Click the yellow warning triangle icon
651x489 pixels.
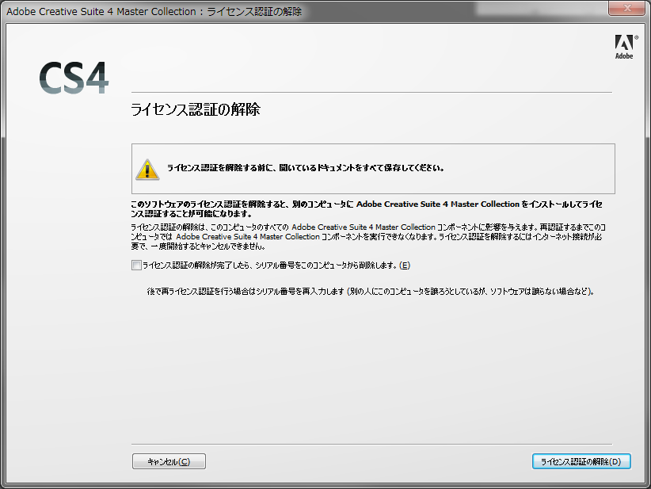click(x=147, y=170)
